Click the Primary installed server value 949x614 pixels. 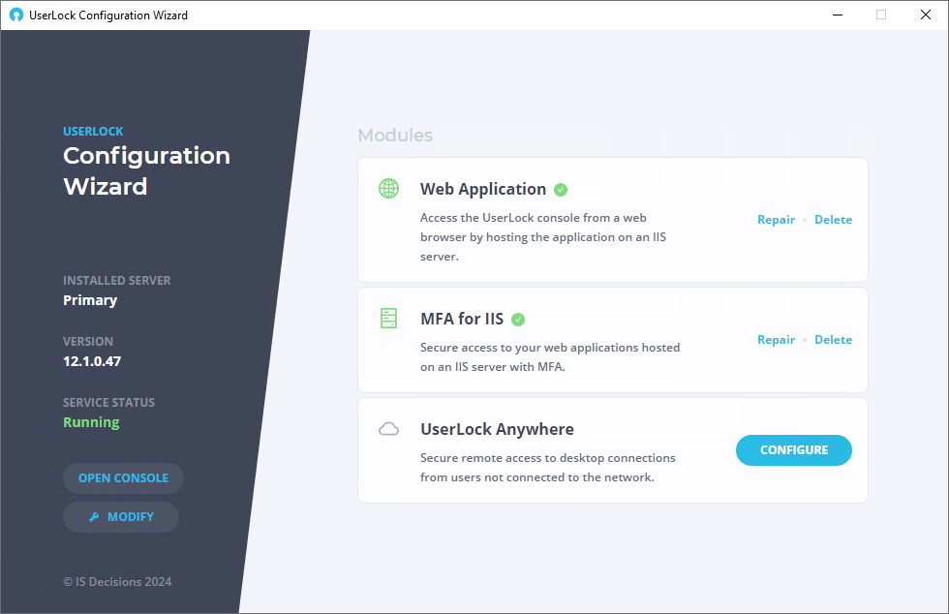coord(90,300)
